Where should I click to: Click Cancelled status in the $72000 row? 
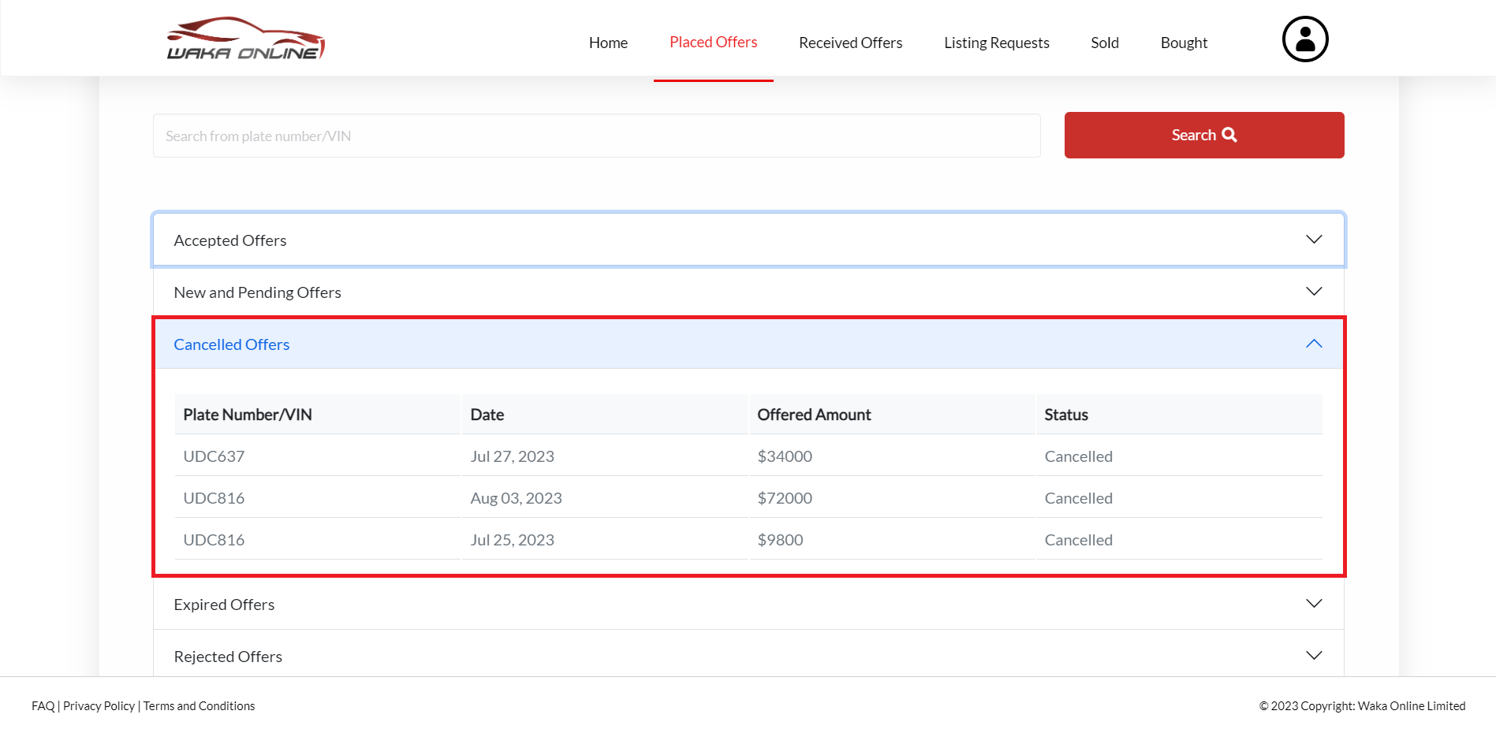(x=1078, y=498)
